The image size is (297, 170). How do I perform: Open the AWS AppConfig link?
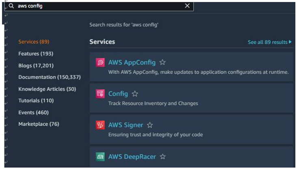pos(132,62)
